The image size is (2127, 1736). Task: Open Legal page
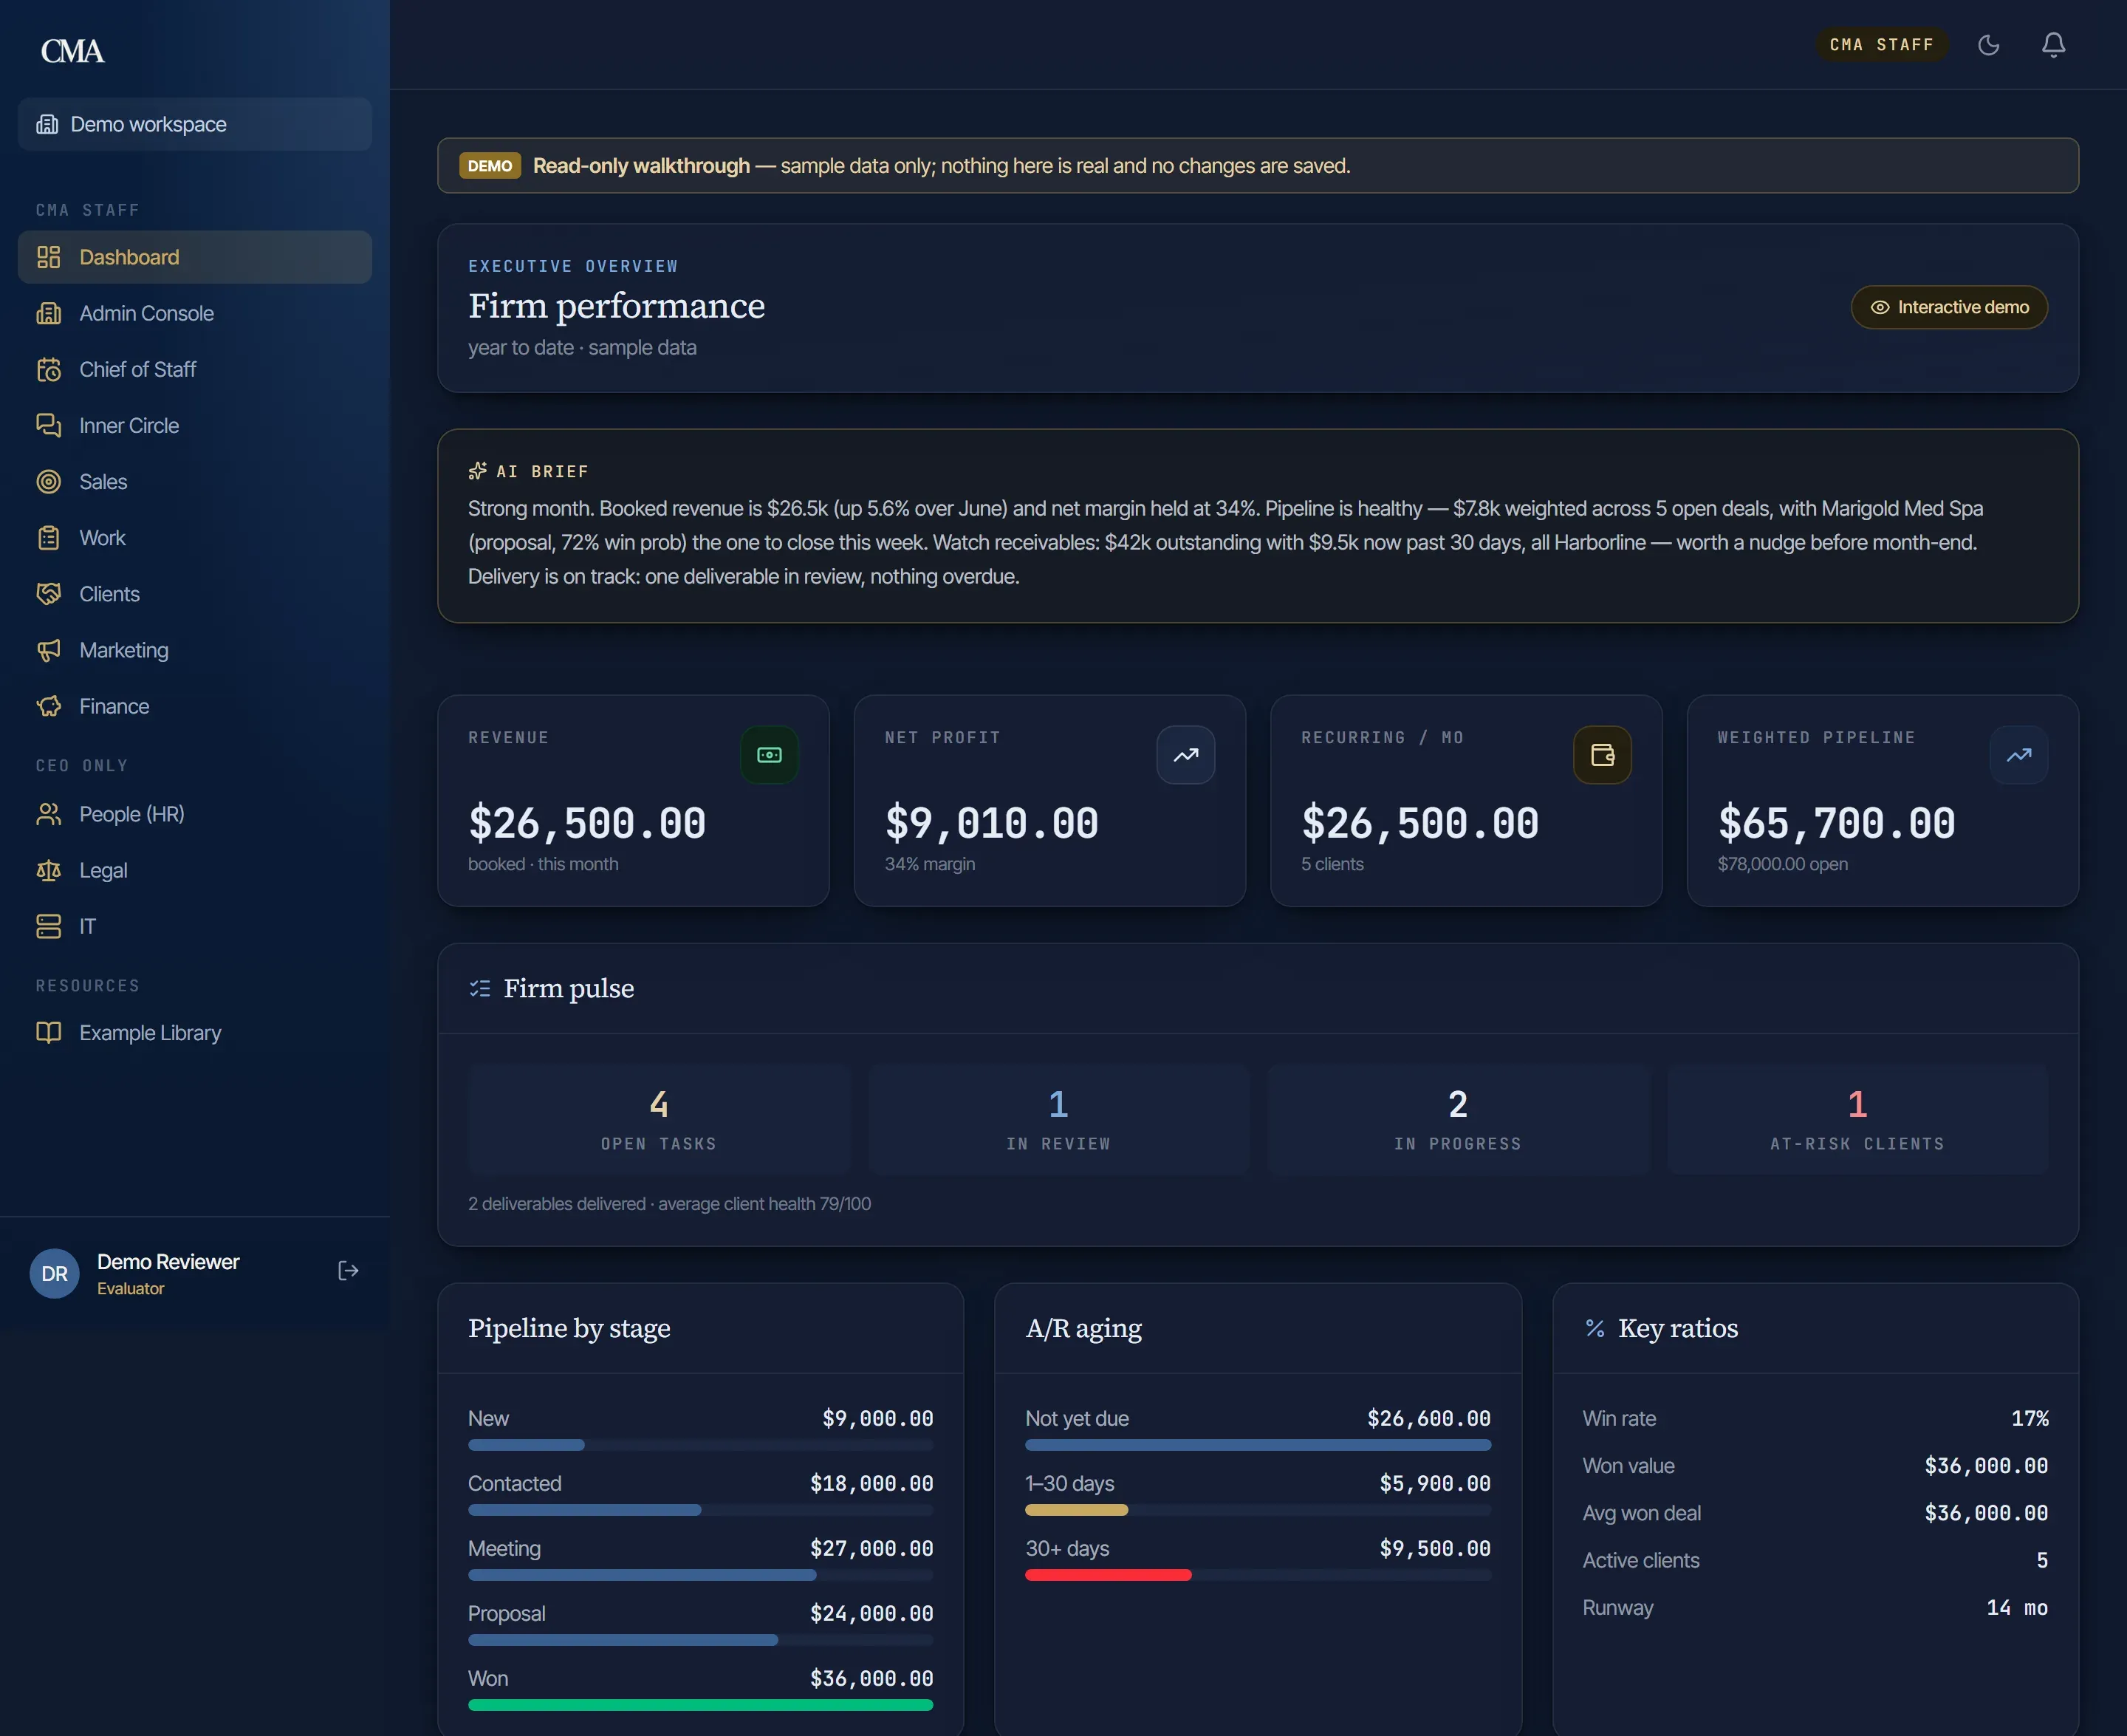coord(195,870)
